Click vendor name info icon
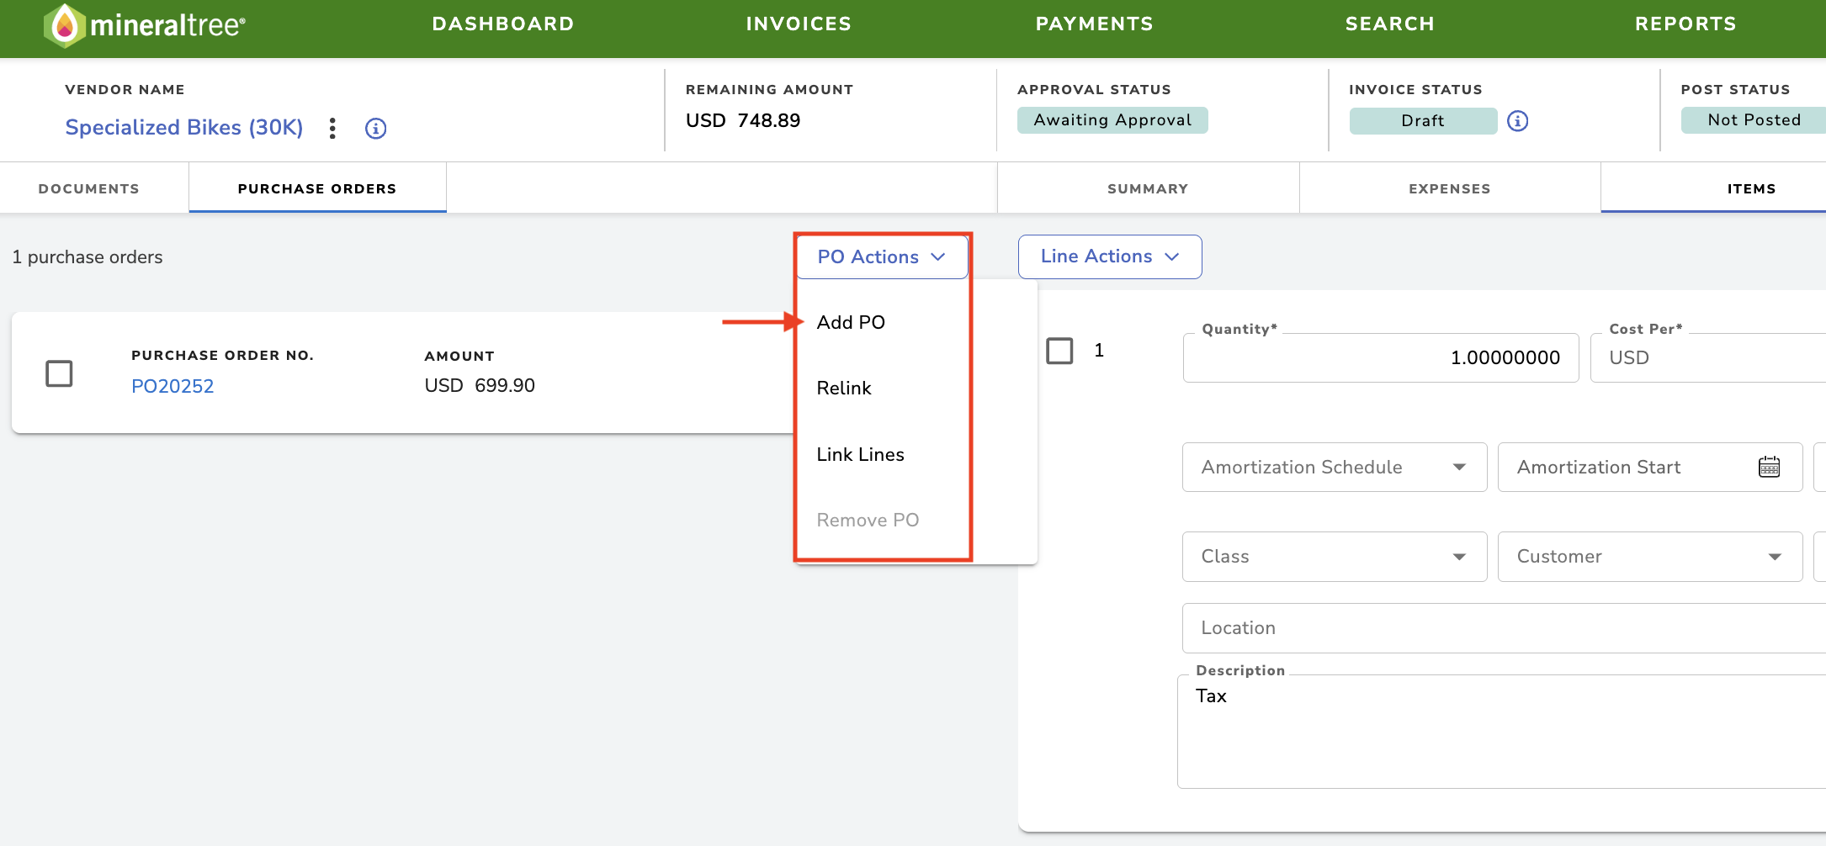The image size is (1826, 846). [375, 128]
